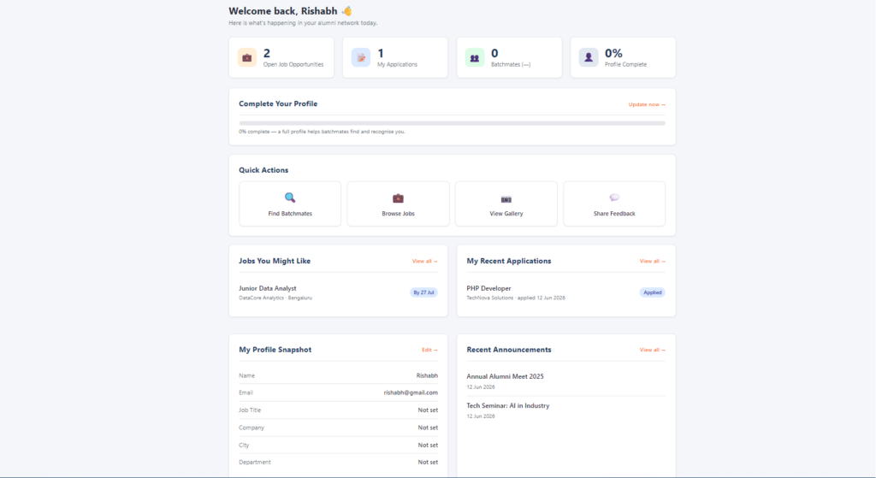
Task: Click the Rishabh name value in profile snapshot
Action: pyautogui.click(x=427, y=375)
